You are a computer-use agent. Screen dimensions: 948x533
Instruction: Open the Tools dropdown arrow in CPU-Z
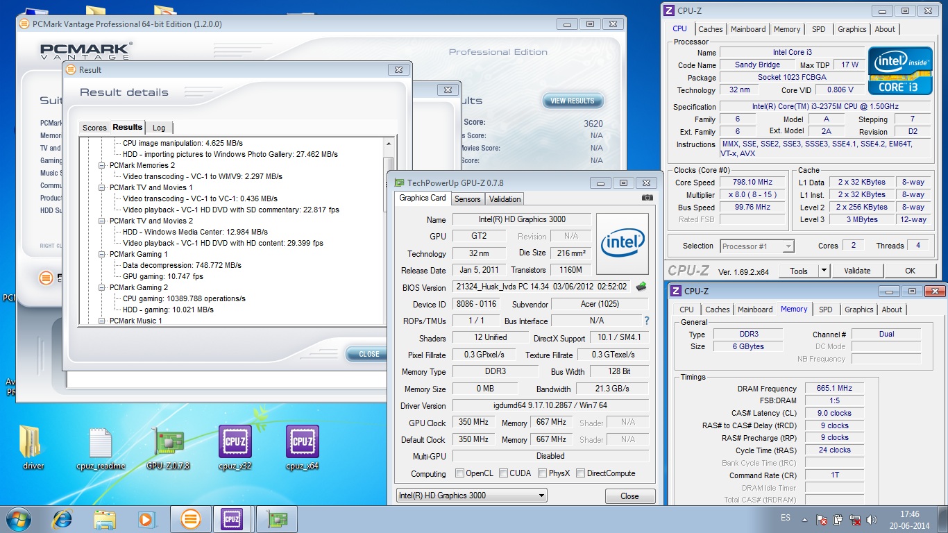click(824, 271)
